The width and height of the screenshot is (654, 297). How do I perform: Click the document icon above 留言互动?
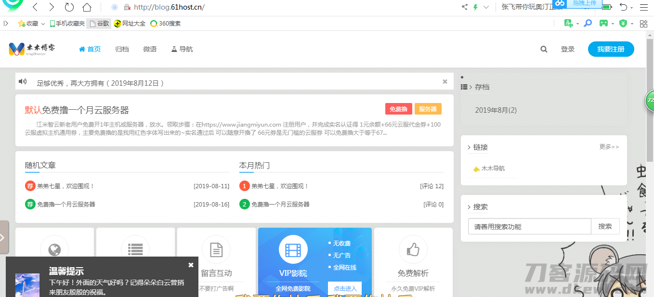[216, 249]
